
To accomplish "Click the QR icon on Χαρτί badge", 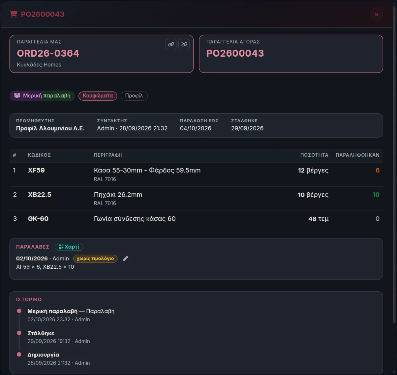I will 61,247.
